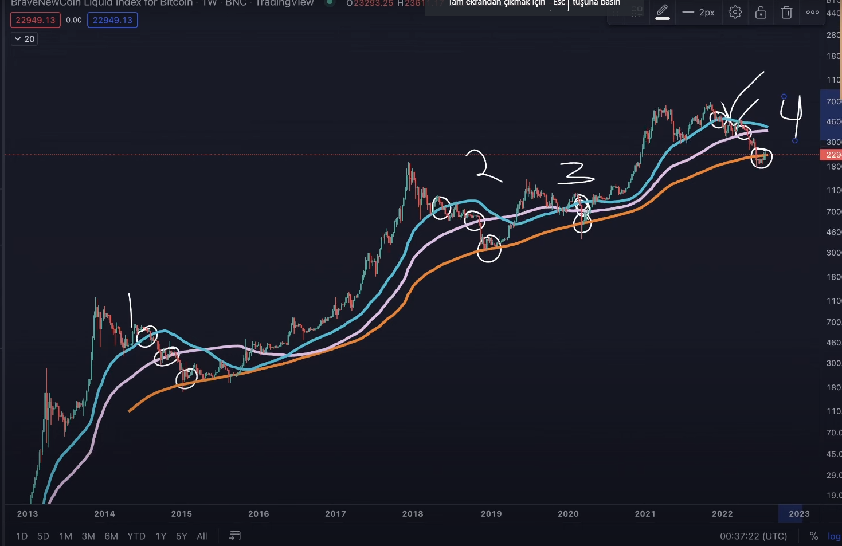Click the 2017 label on time axis
The height and width of the screenshot is (546, 842).
(336, 514)
